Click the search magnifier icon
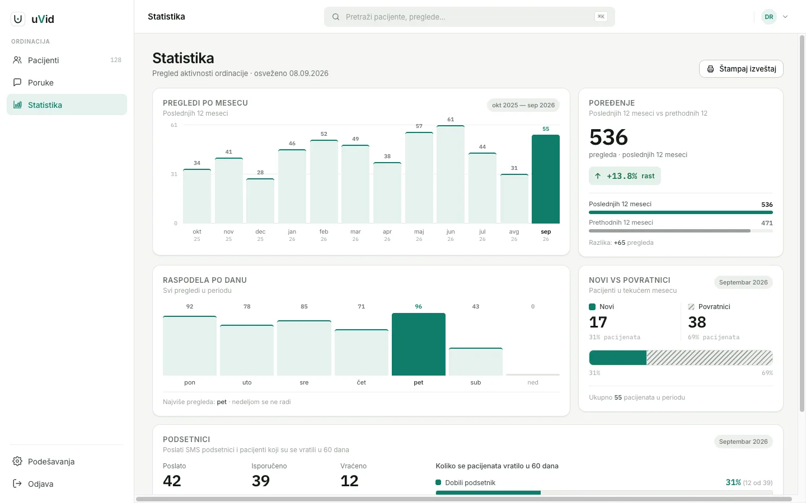Image resolution: width=806 pixels, height=503 pixels. (336, 17)
